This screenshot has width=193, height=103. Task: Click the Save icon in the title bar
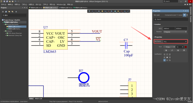[x=4, y=1]
